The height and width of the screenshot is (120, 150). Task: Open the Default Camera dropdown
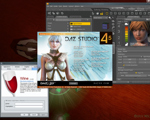(x=100, y=18)
